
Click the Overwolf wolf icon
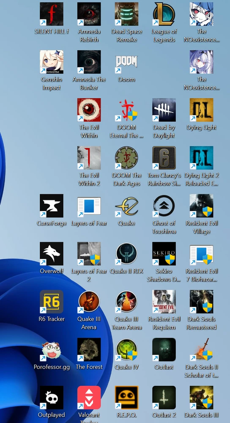52,253
